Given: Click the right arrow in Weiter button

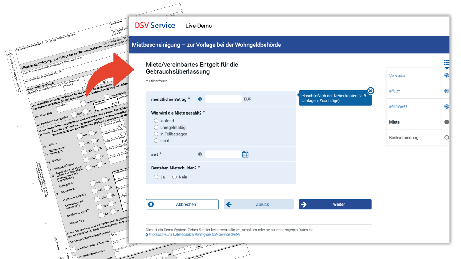Looking at the screenshot, I should tap(304, 204).
